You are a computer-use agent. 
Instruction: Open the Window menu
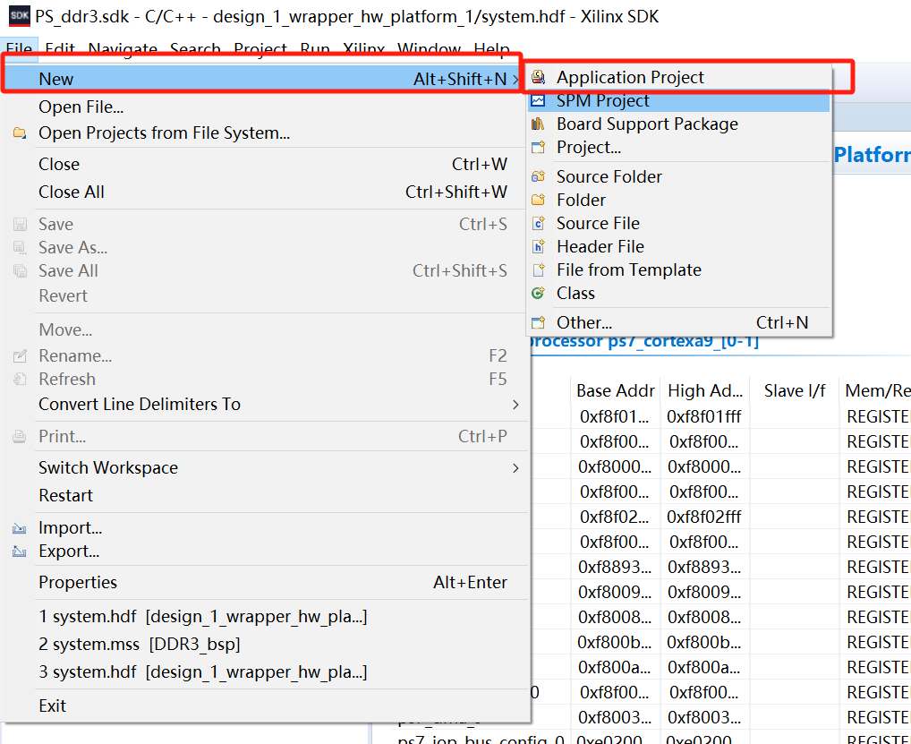click(x=429, y=49)
